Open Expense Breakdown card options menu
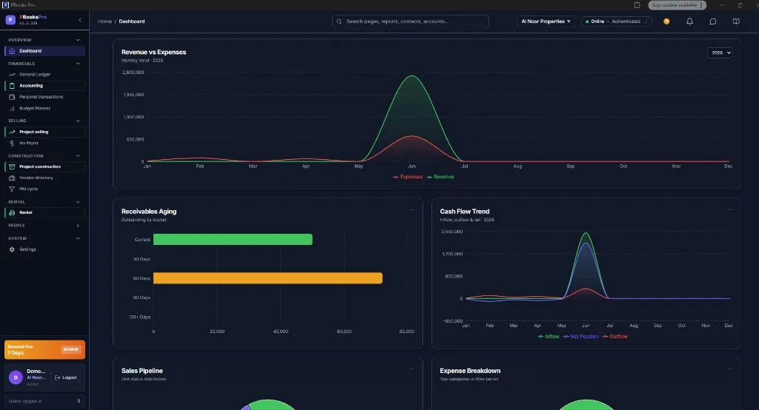759x410 pixels. tap(729, 369)
